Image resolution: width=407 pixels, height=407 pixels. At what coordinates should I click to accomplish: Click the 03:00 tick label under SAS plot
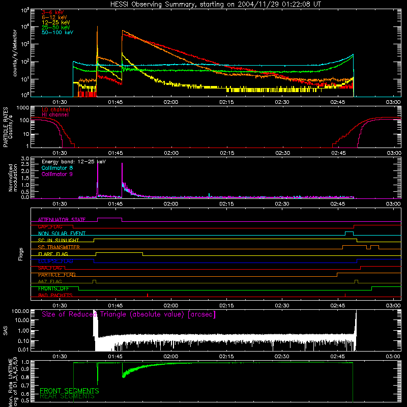(393, 357)
